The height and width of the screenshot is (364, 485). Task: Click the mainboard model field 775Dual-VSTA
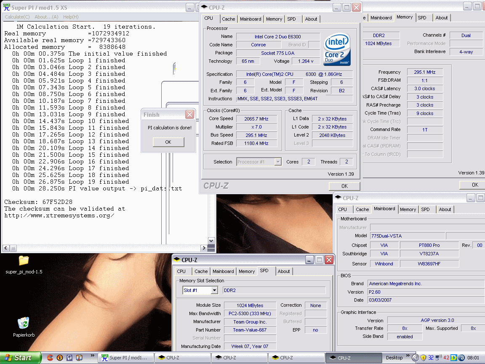(408, 236)
